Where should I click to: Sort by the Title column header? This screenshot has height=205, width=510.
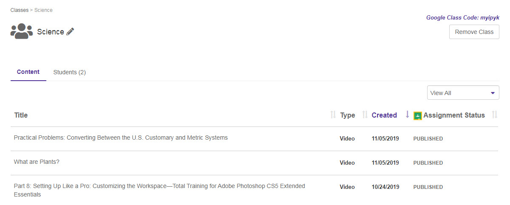click(x=21, y=115)
